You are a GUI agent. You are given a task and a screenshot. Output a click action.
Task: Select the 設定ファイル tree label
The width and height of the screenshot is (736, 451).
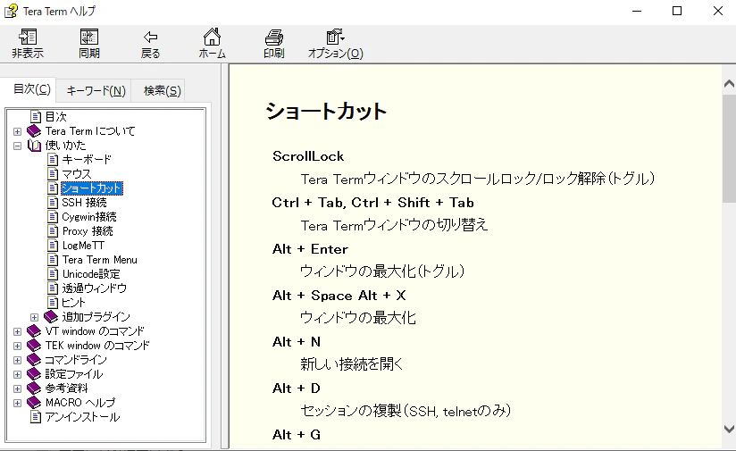(x=74, y=374)
